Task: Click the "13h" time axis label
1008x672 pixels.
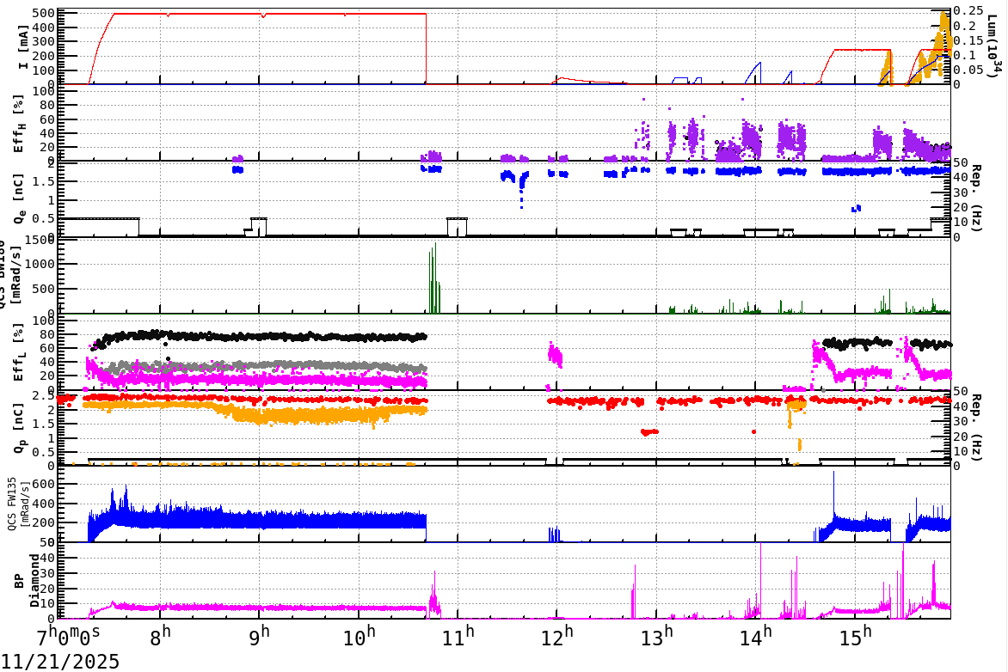Action: (656, 635)
